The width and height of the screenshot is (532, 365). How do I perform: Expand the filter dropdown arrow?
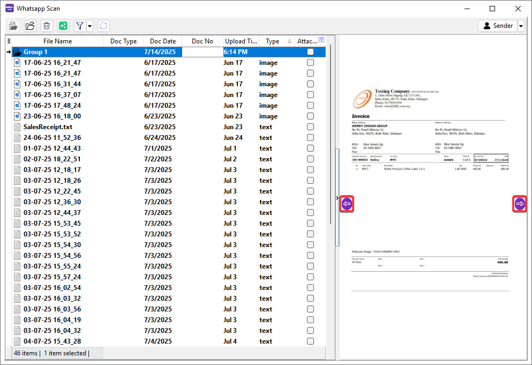[89, 26]
